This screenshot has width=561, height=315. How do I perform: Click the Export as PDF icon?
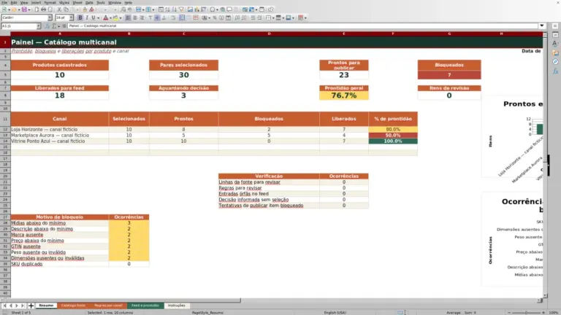(37, 9)
